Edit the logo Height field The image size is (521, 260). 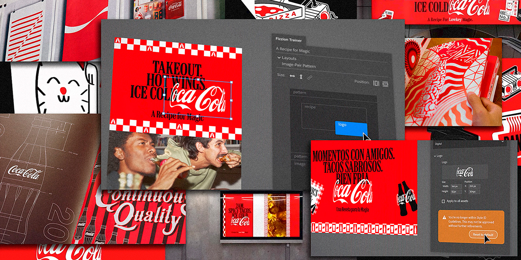point(456,191)
